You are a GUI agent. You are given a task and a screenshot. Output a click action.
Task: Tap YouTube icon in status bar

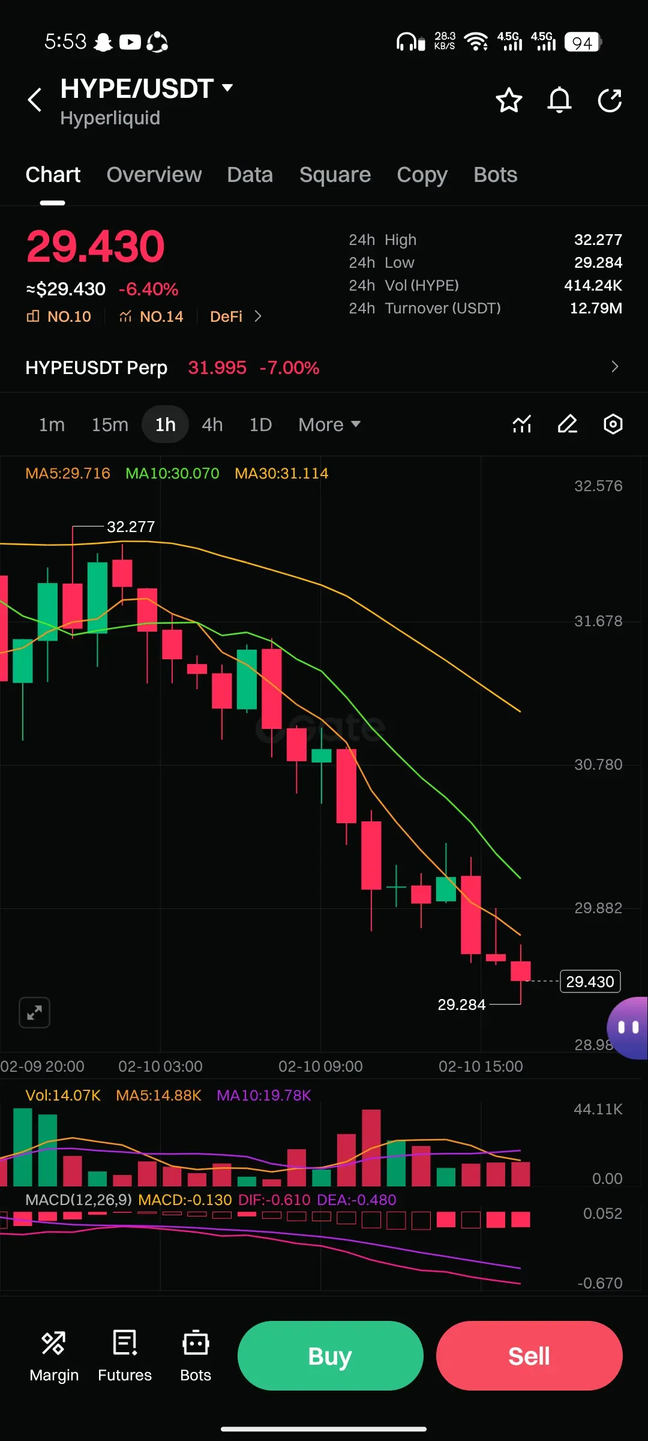coord(130,42)
